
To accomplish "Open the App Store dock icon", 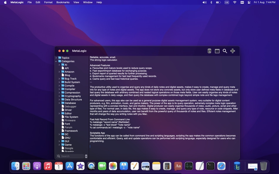I will click(x=70, y=166).
